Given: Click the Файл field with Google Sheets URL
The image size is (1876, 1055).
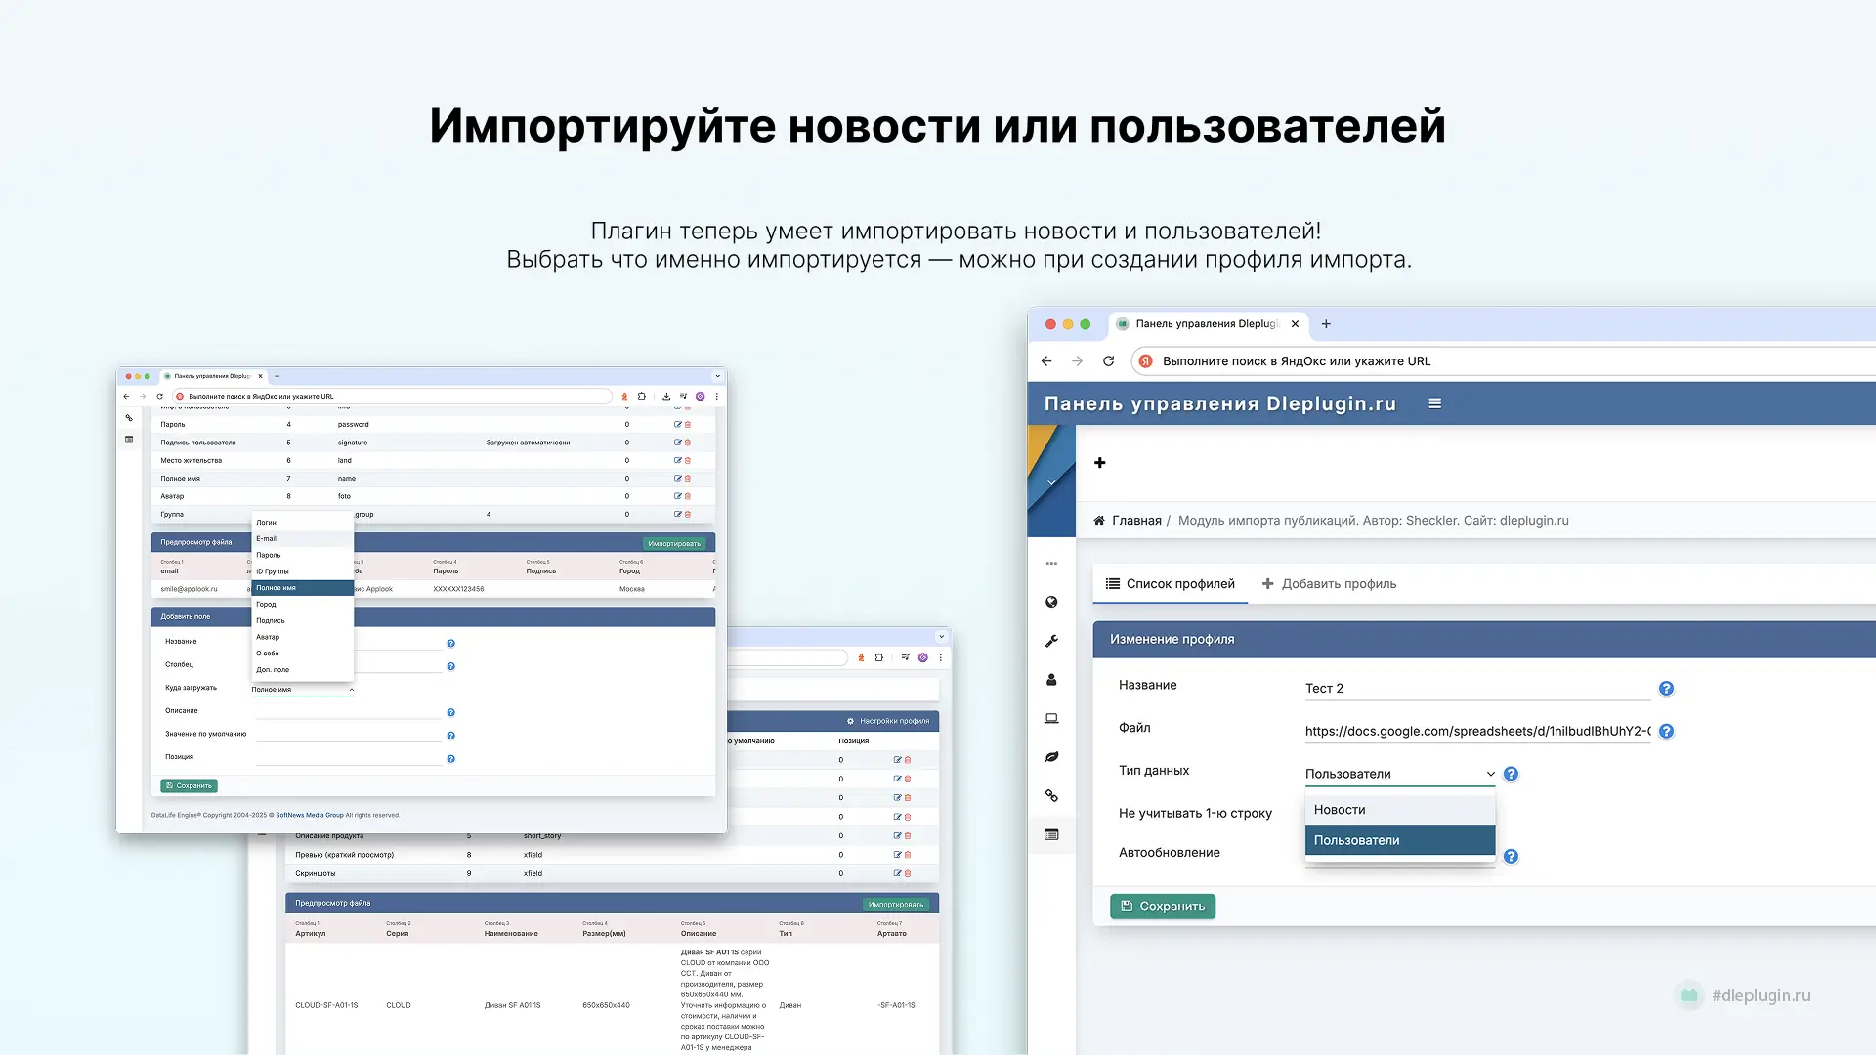Looking at the screenshot, I should point(1477,731).
